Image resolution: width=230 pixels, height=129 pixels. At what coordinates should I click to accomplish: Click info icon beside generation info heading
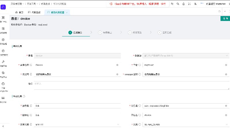24,96
